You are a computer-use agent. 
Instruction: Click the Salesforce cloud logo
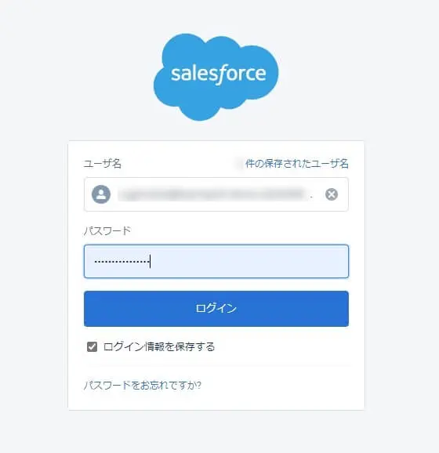[x=216, y=77]
